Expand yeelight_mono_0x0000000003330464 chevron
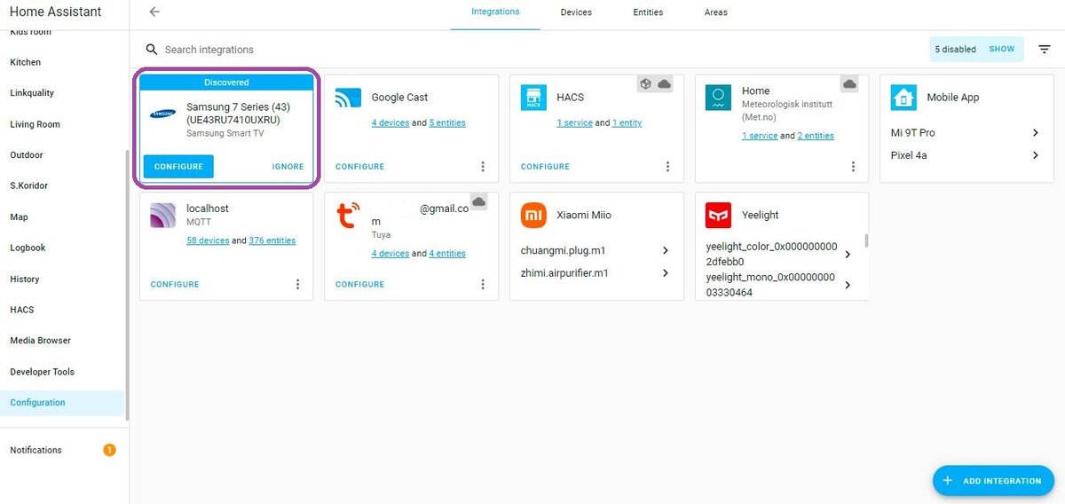 pos(848,285)
